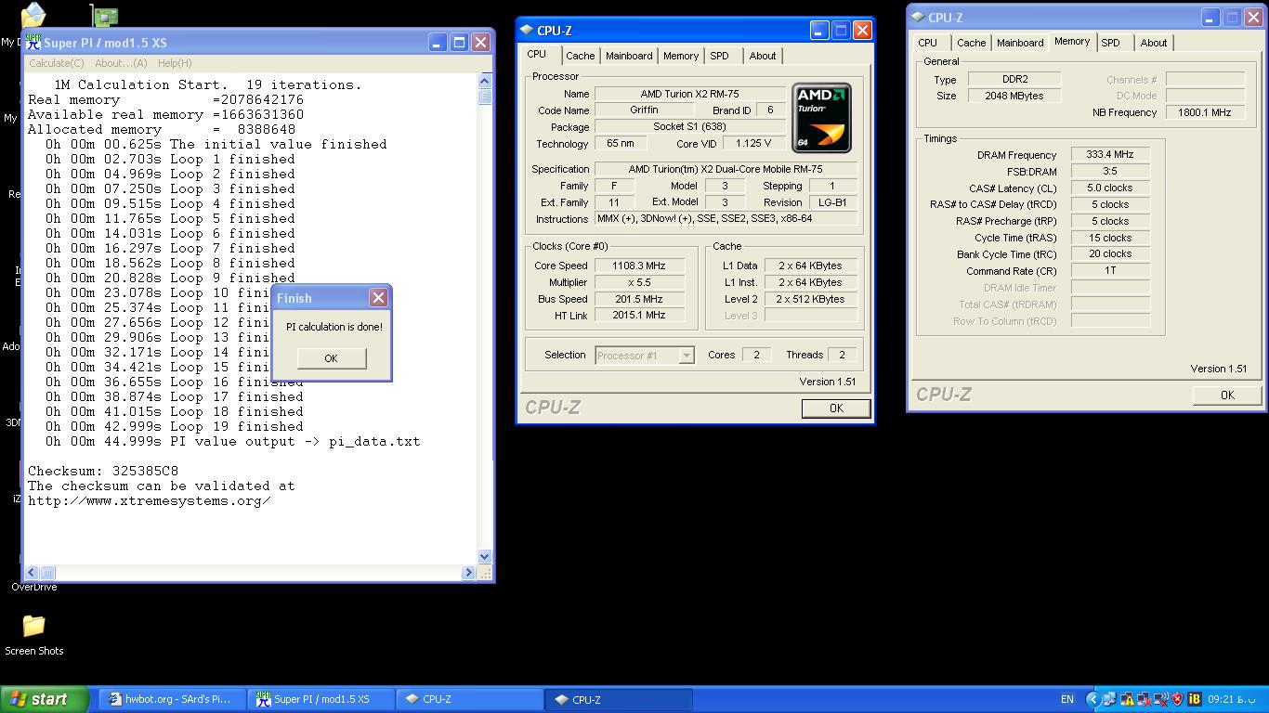Open Cache tab in left CPU-Z window
1269x713 pixels.
pyautogui.click(x=581, y=56)
